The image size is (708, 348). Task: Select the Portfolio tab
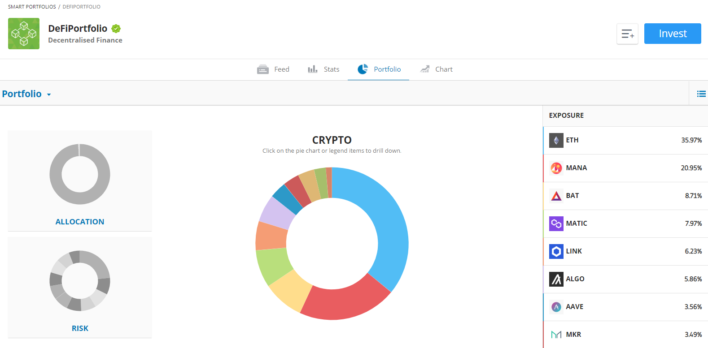pos(379,69)
